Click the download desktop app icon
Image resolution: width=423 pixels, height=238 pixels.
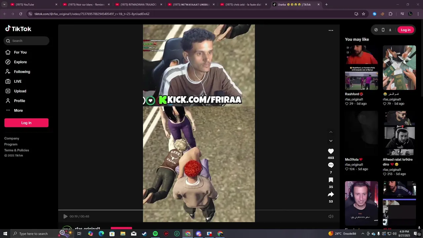tap(390, 30)
